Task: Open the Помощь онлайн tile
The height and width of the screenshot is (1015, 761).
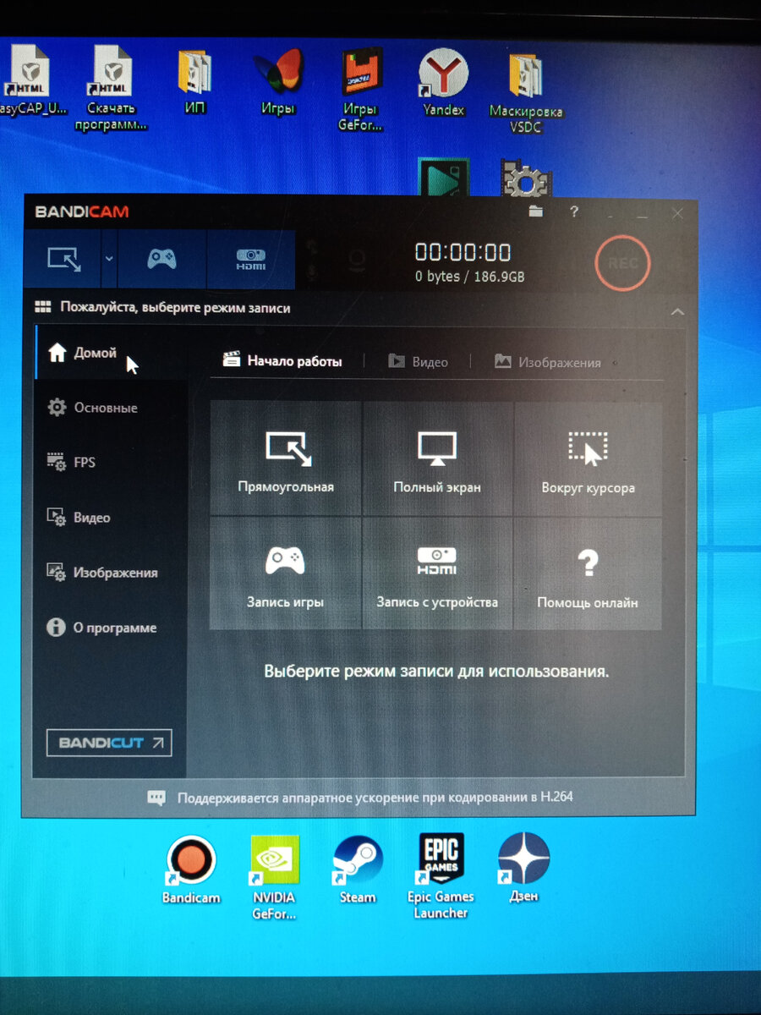Action: [x=588, y=573]
